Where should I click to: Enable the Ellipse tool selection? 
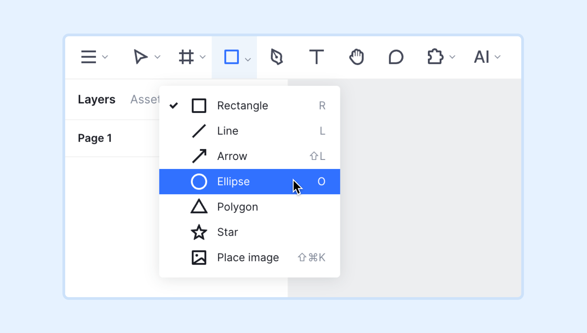pyautogui.click(x=249, y=181)
